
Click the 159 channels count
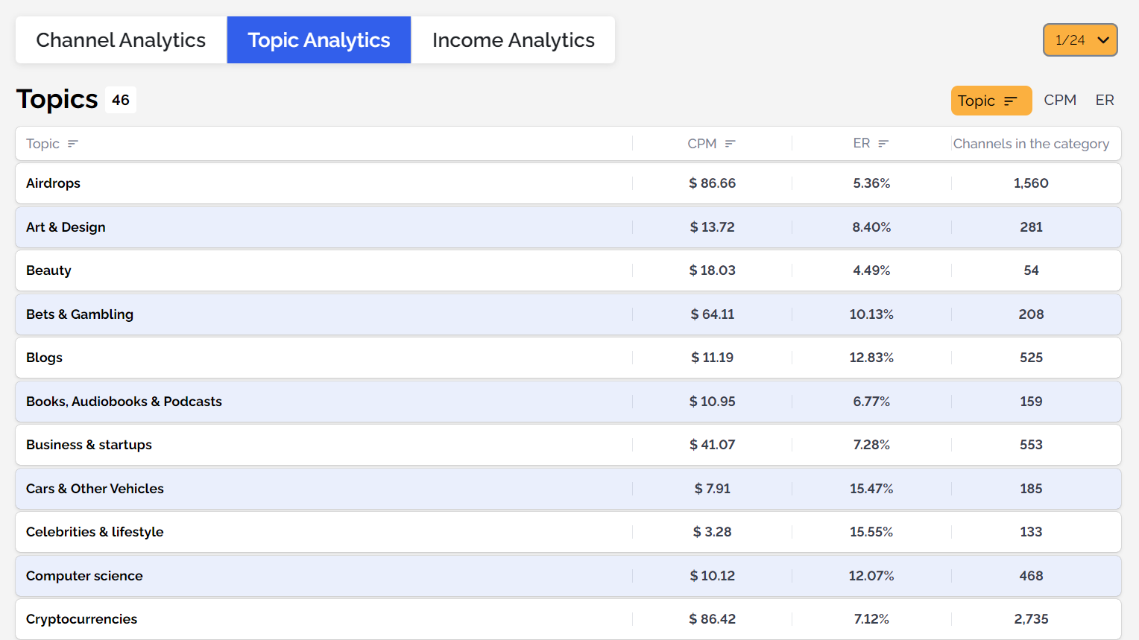click(x=1031, y=402)
